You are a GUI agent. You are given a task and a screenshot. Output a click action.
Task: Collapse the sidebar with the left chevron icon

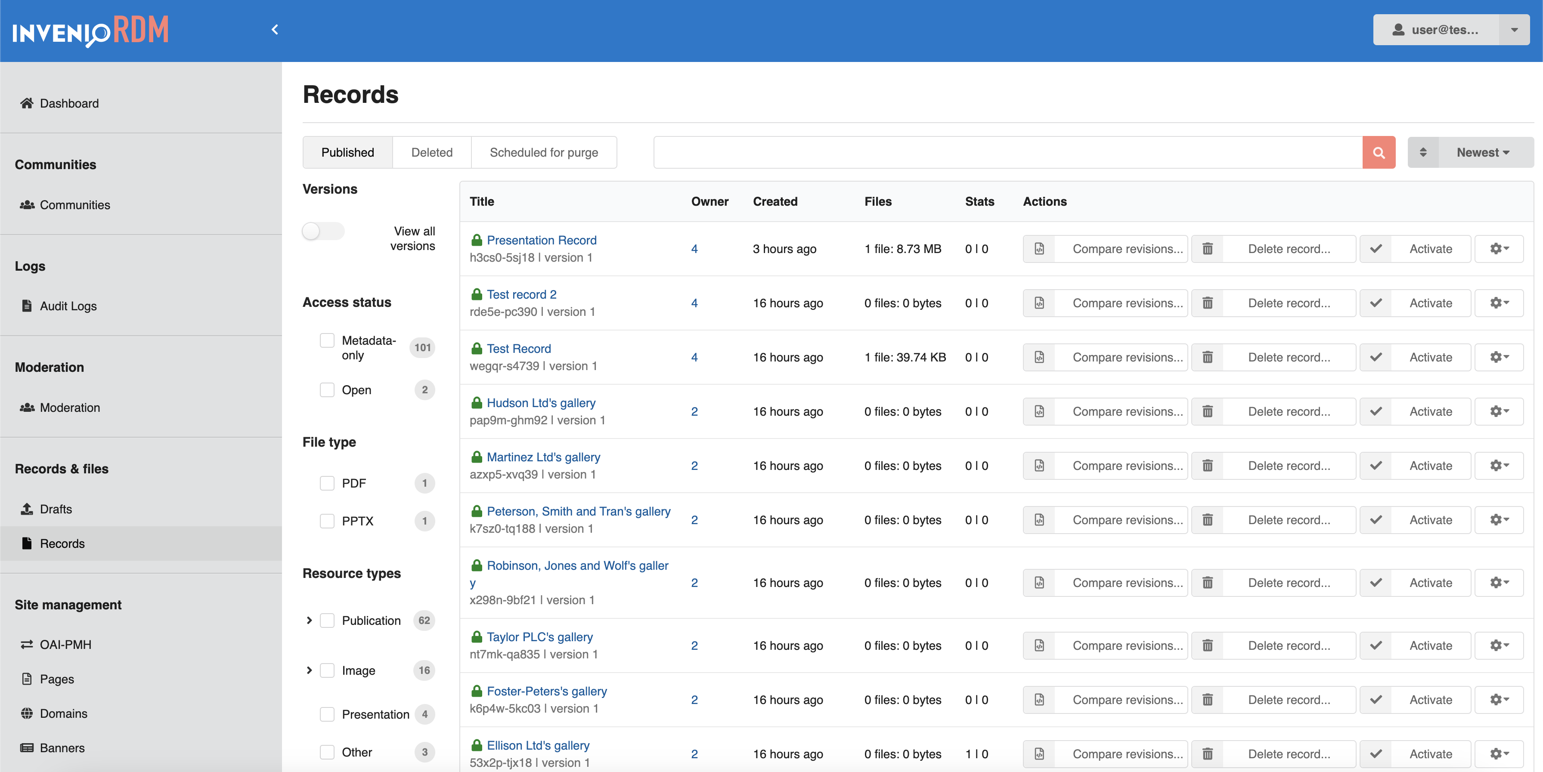pos(275,29)
